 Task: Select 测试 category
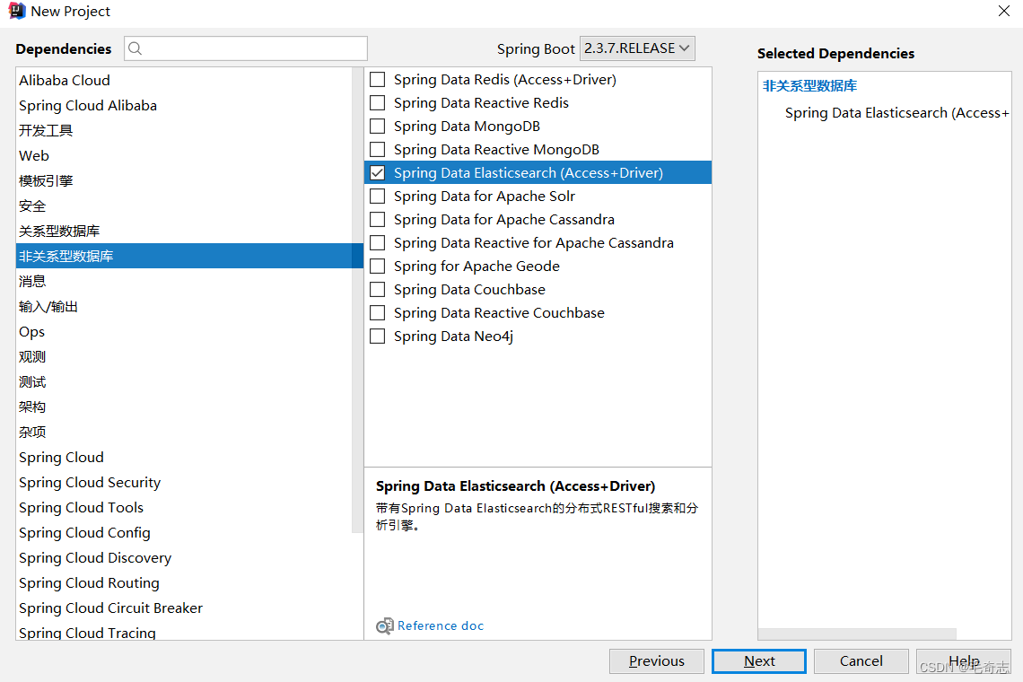coord(184,381)
